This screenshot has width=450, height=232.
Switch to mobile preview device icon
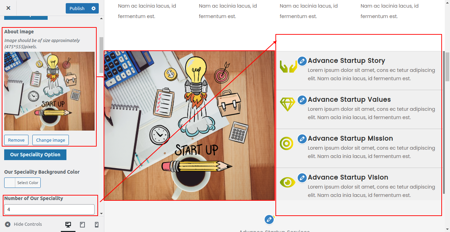click(97, 225)
